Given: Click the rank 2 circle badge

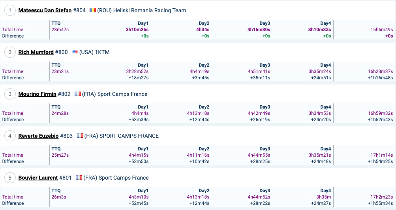Looking at the screenshot, I should tap(10, 52).
